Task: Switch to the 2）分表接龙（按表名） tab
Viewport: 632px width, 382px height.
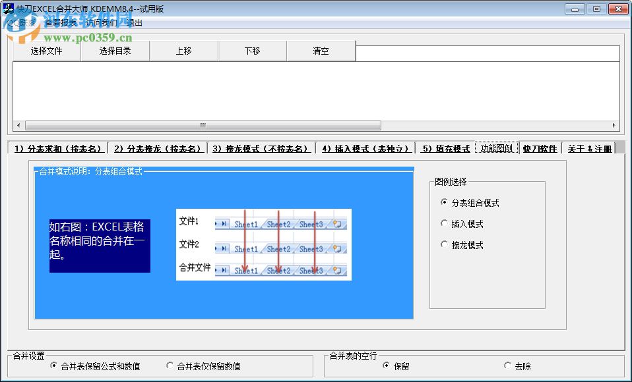Action: point(158,148)
